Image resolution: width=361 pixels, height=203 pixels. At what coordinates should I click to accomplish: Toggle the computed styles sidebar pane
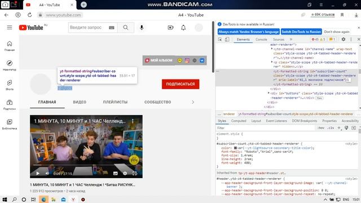click(354, 128)
